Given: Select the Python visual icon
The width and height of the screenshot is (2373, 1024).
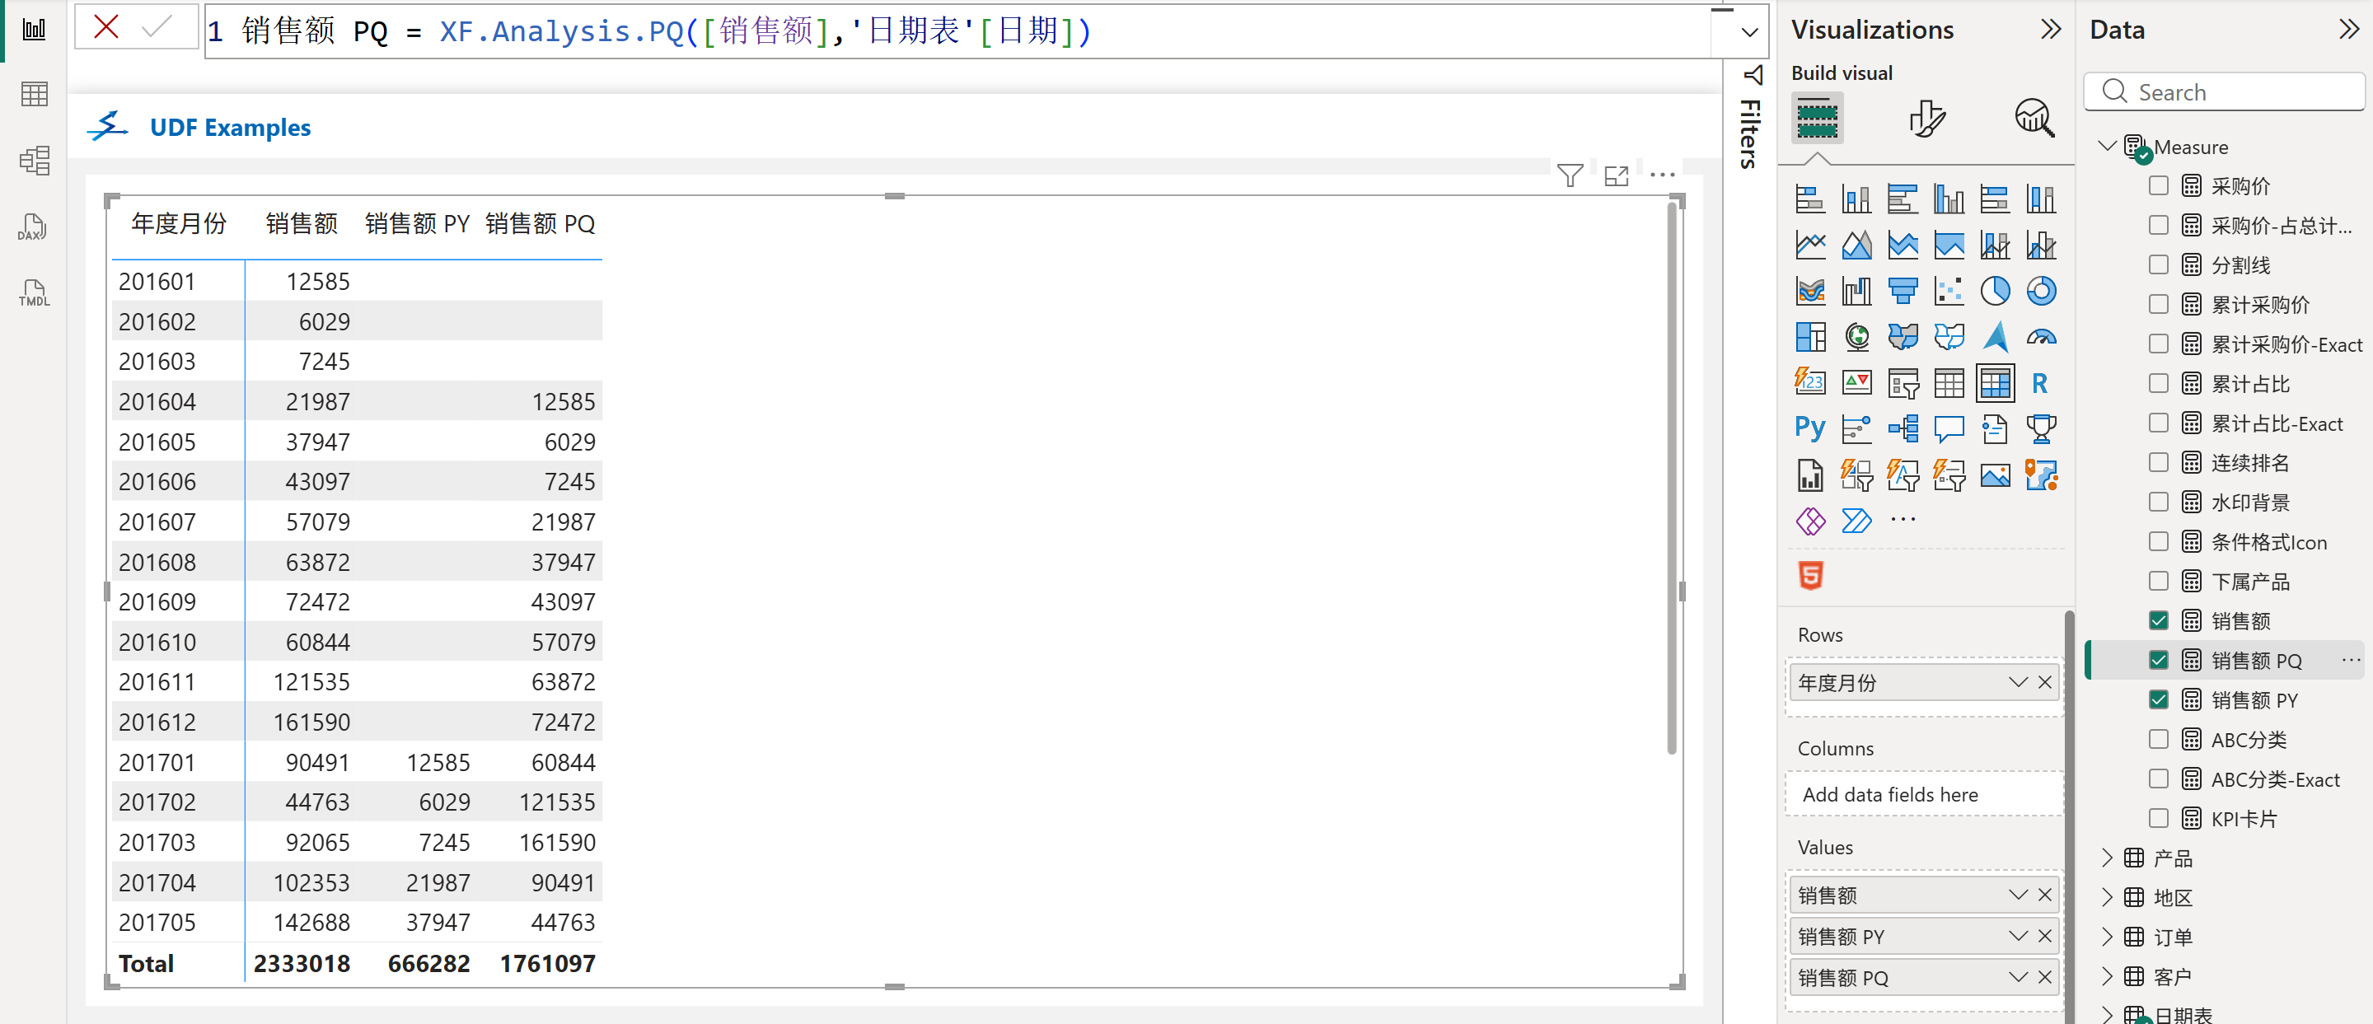Looking at the screenshot, I should click(1809, 429).
